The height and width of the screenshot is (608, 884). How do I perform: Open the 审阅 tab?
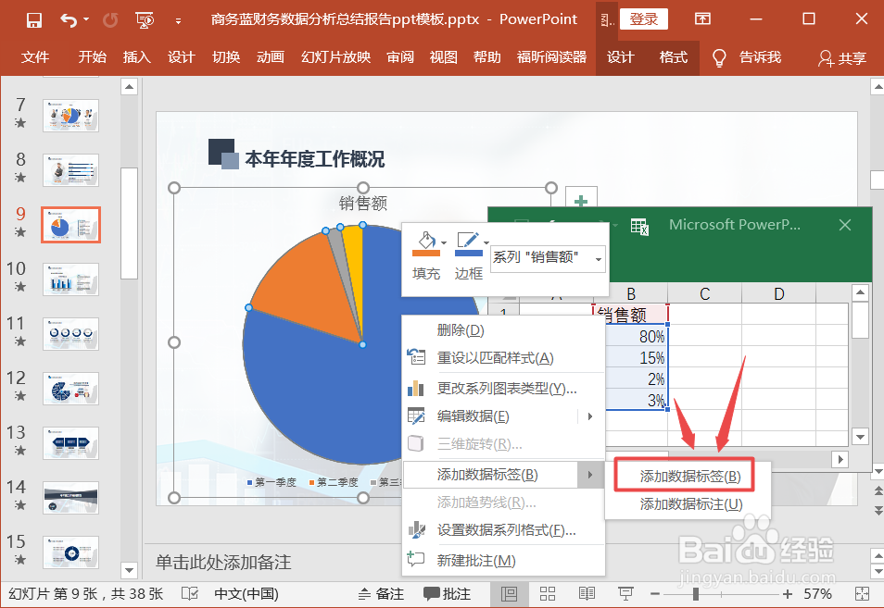(x=400, y=56)
